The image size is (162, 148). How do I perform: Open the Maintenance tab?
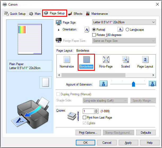click(x=97, y=14)
